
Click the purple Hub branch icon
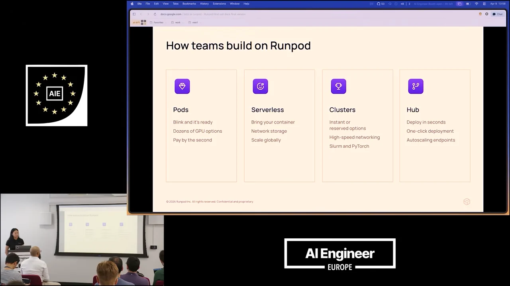tap(416, 86)
